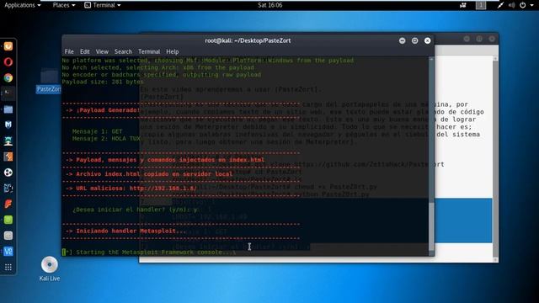The width and height of the screenshot is (539, 303).
Task: Maximize the PasteZort terminal window
Action: (x=415, y=40)
